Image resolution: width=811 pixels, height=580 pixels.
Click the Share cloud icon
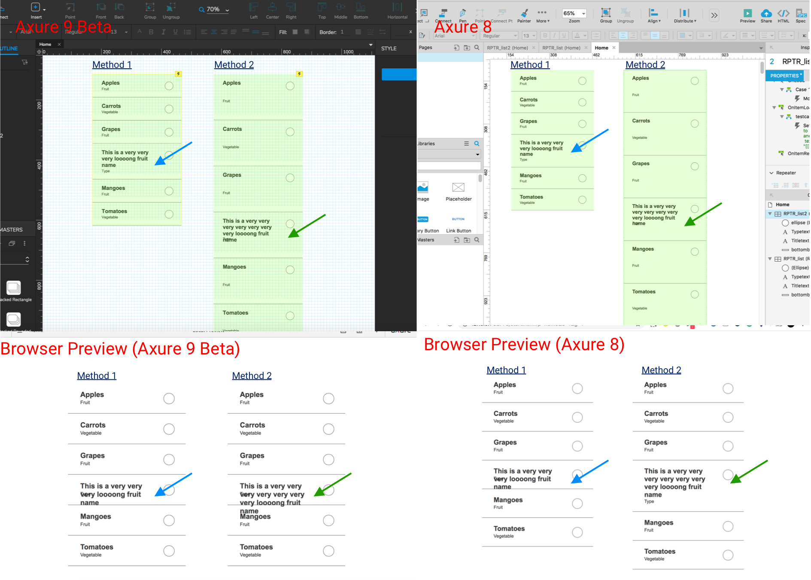(x=766, y=14)
